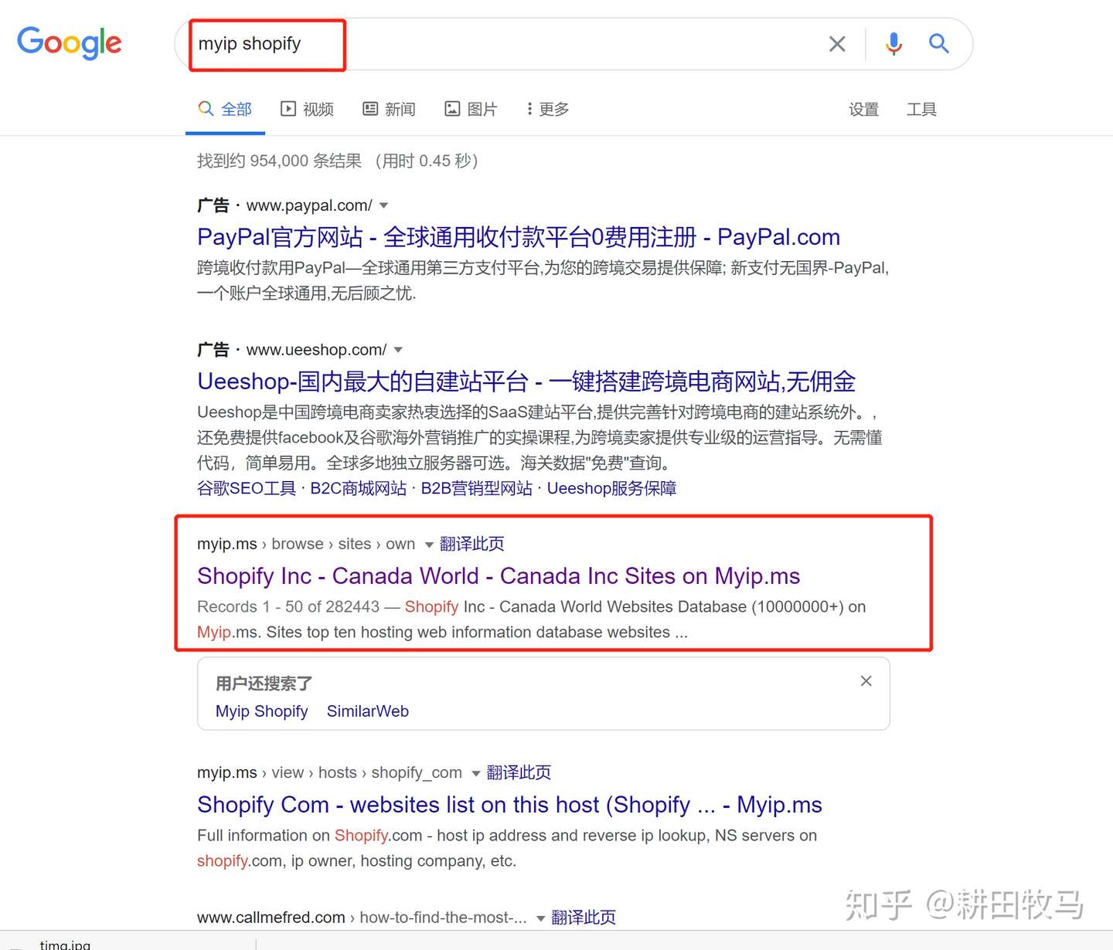The width and height of the screenshot is (1113, 950).
Task: Open the Ueeshop-国内最大的自建站平台 ad link
Action: point(526,382)
